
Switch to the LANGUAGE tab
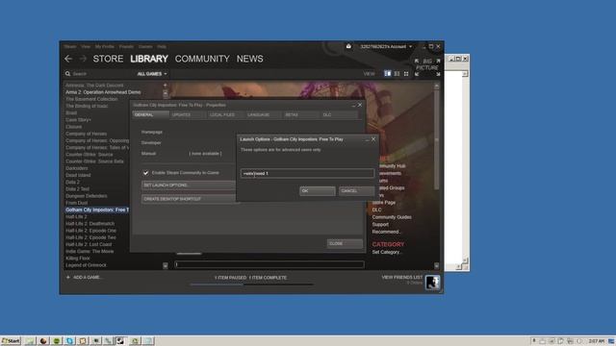point(264,115)
